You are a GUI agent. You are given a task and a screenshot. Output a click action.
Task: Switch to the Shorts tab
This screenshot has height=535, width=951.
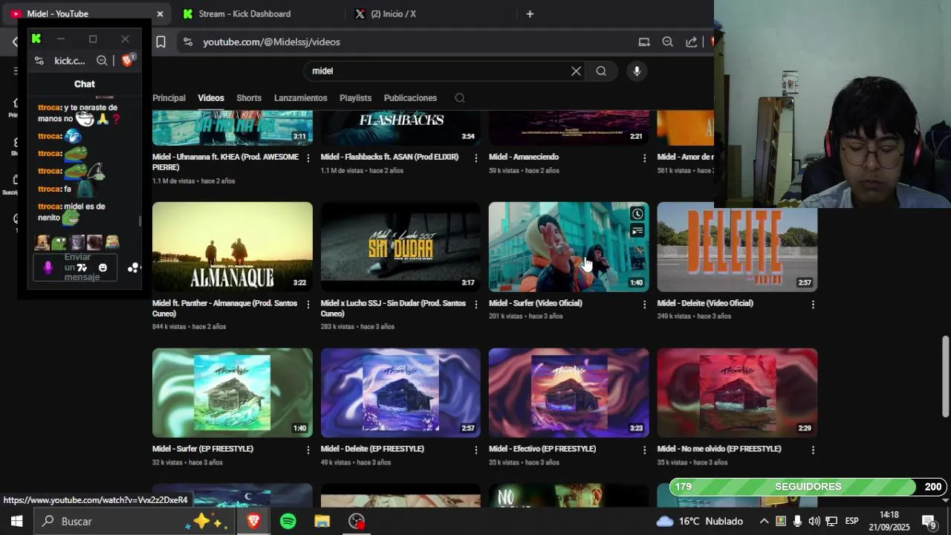249,98
